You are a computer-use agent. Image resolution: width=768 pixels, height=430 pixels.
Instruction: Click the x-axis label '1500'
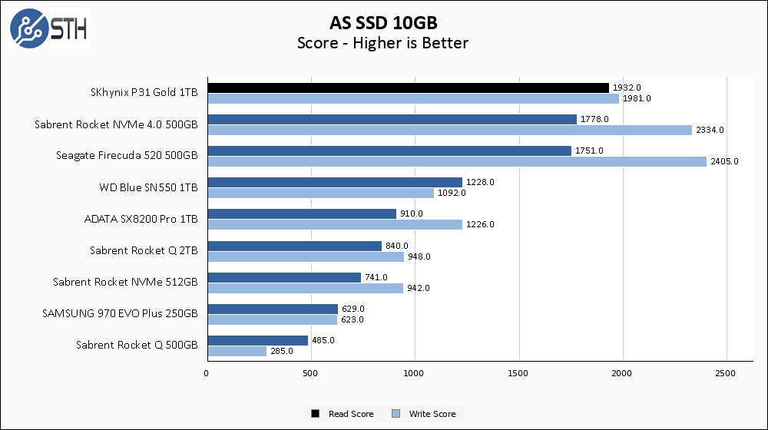point(518,373)
